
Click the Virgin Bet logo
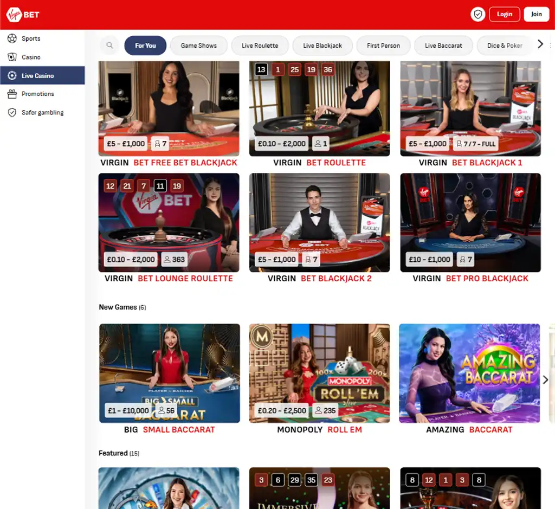pos(23,15)
